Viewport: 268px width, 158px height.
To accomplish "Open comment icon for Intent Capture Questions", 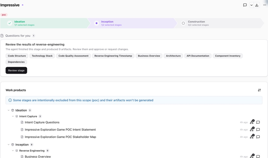I will [x=258, y=122].
